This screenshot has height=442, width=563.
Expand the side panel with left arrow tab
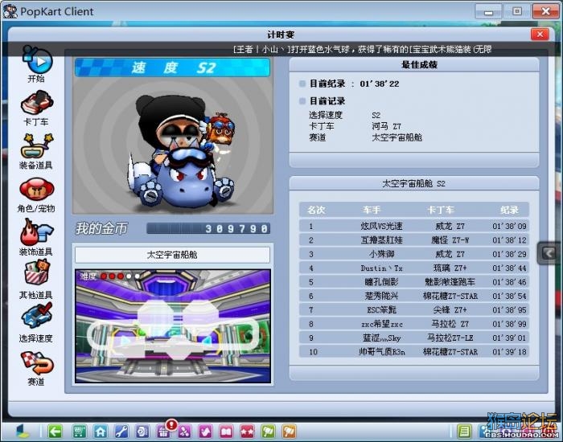[x=549, y=253]
